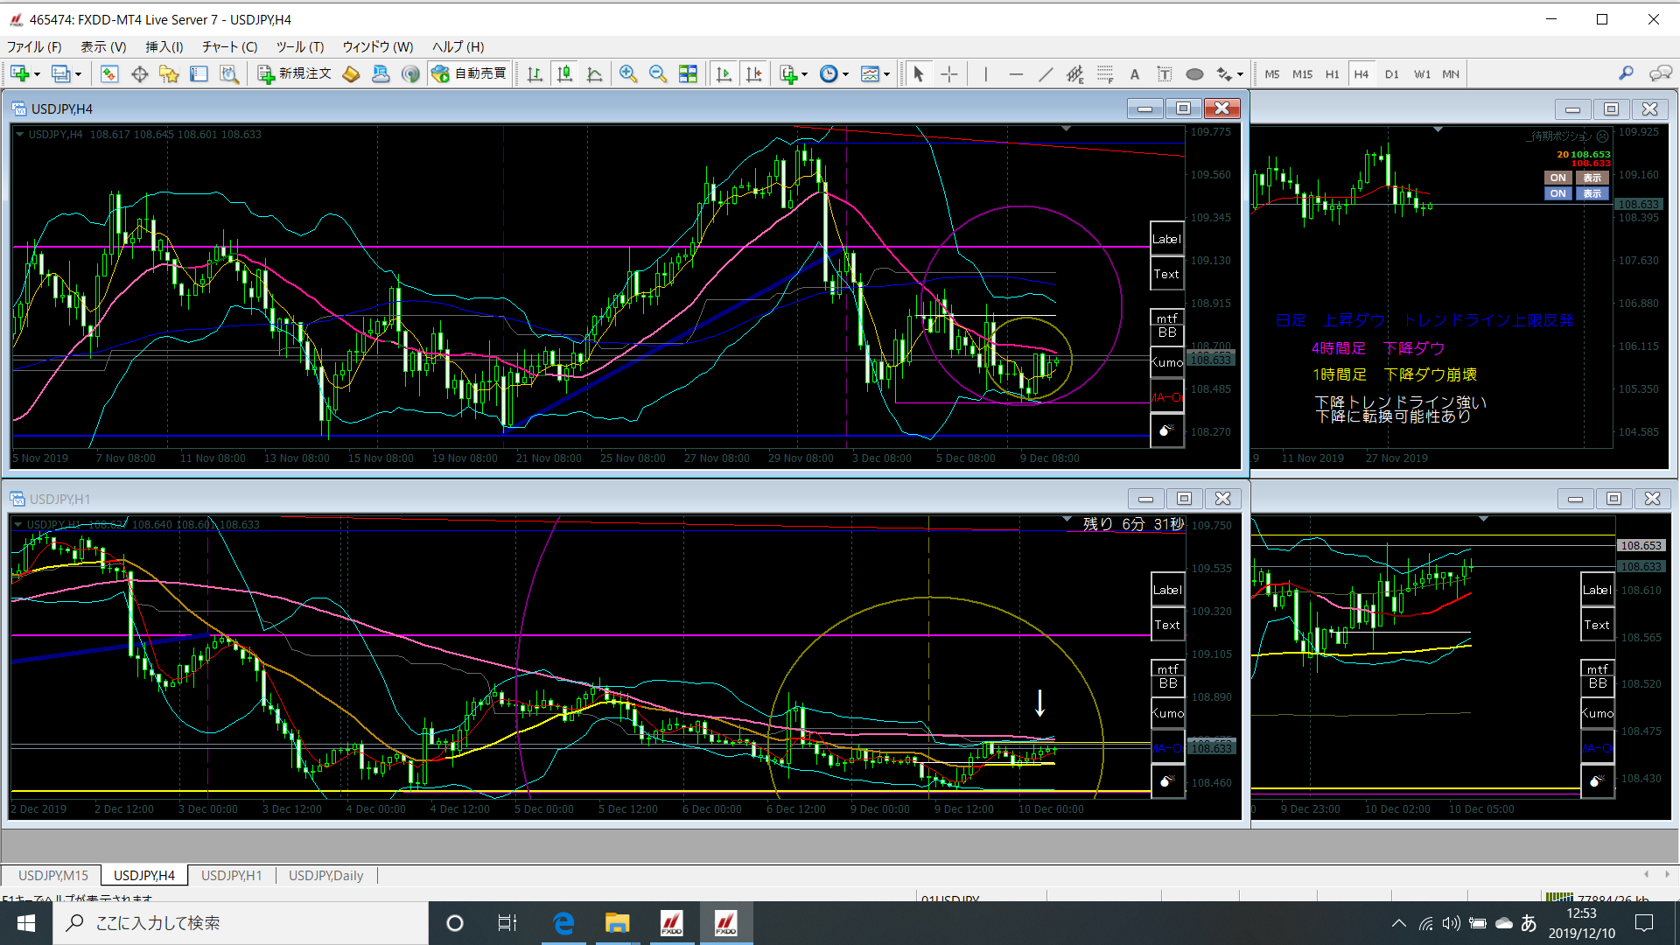Open the Strategy Tester magnifier icon
This screenshot has height=945, width=1680.
[229, 74]
